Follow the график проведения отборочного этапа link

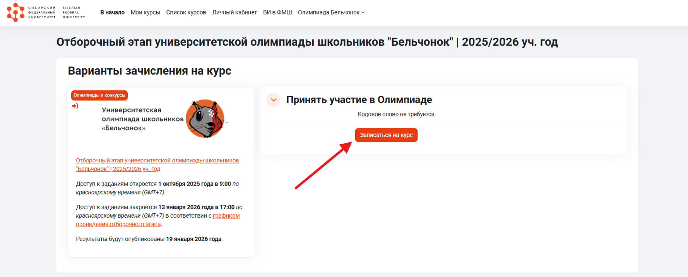226,216
